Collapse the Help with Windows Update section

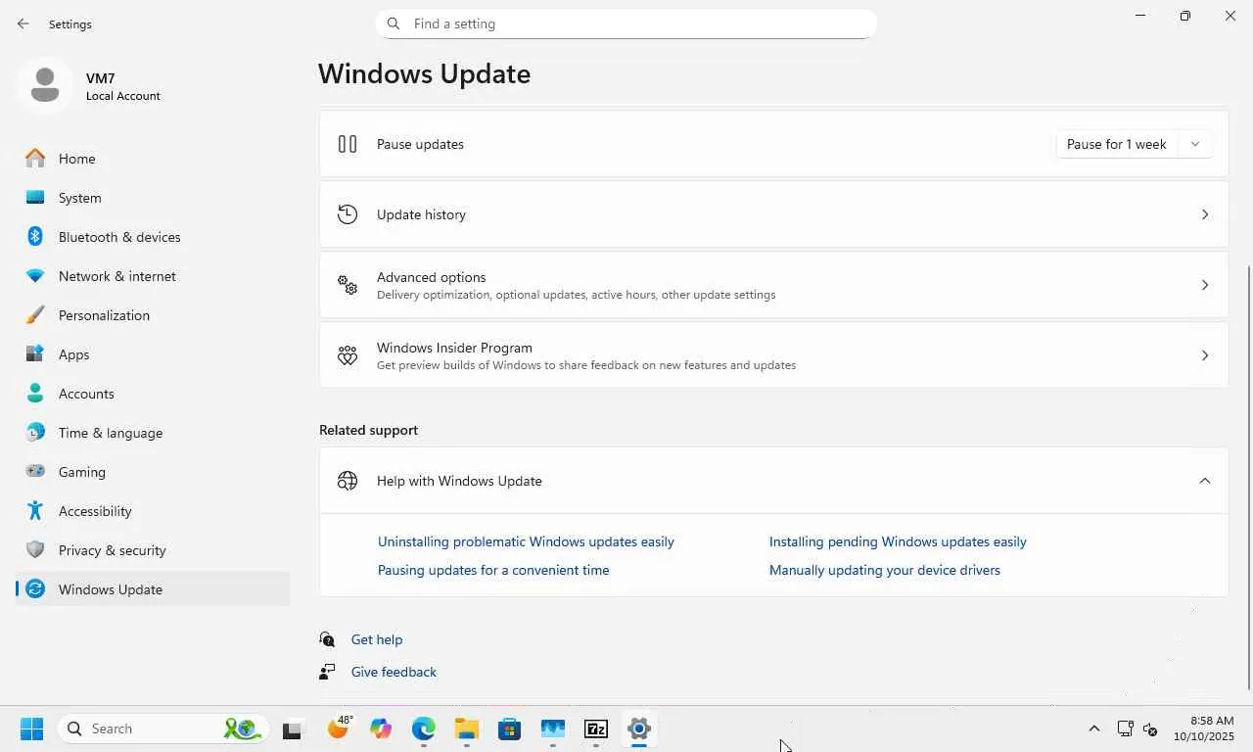coord(1205,481)
